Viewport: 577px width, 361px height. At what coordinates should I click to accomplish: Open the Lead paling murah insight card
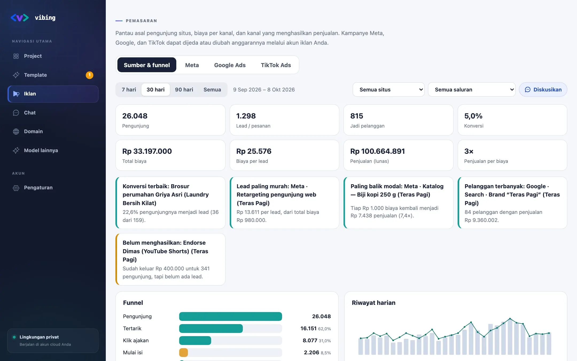click(x=284, y=203)
